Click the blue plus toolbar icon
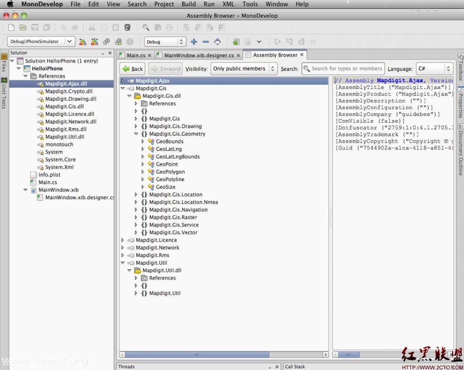This screenshot has height=370, width=464. point(194,42)
